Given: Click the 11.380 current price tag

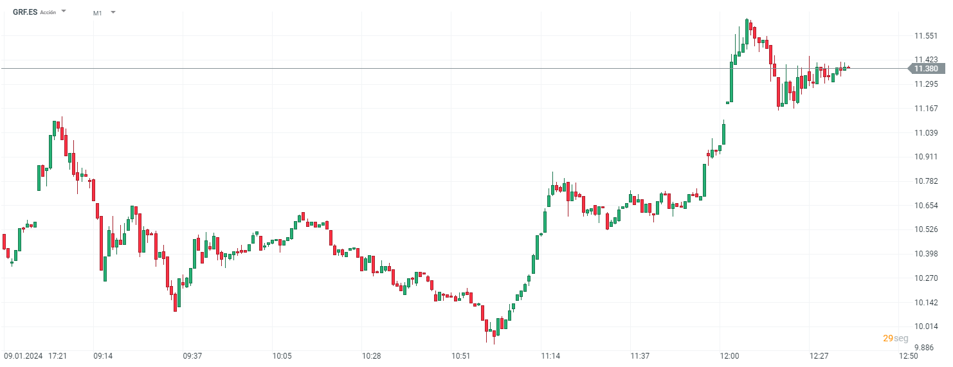Looking at the screenshot, I should (x=925, y=68).
